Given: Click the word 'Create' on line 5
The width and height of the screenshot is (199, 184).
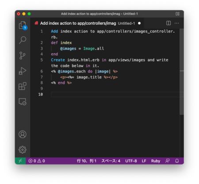Looking at the screenshot, I should pyautogui.click(x=58, y=60).
